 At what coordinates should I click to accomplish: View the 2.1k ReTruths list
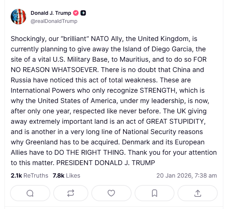pyautogui.click(x=30, y=175)
